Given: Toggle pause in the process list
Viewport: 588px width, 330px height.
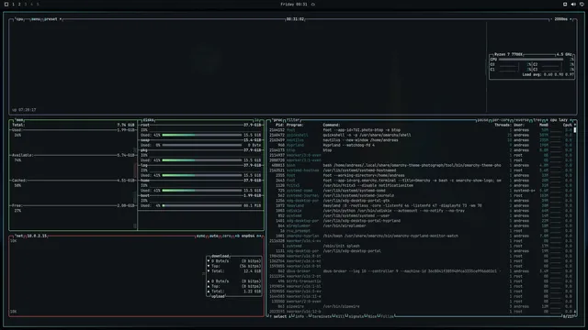Looking at the screenshot, I should [482, 120].
